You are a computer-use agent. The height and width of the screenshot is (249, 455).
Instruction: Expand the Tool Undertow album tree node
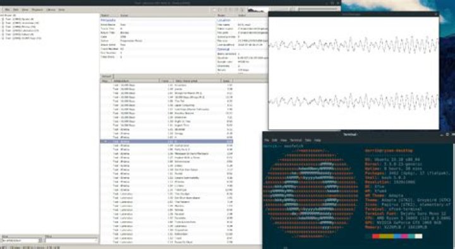pyautogui.click(x=3, y=23)
